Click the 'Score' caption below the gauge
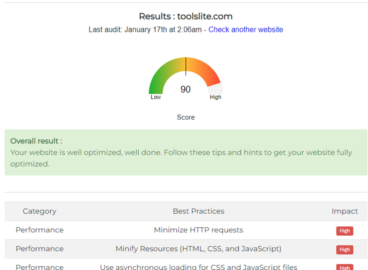The height and width of the screenshot is (270, 368). tap(186, 117)
